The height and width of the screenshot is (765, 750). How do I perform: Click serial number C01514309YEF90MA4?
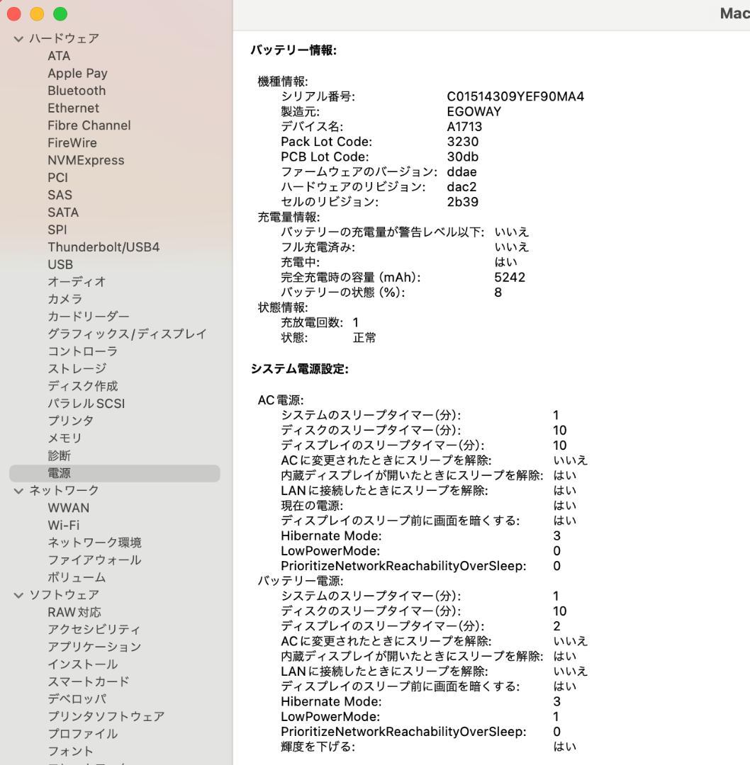[x=515, y=96]
